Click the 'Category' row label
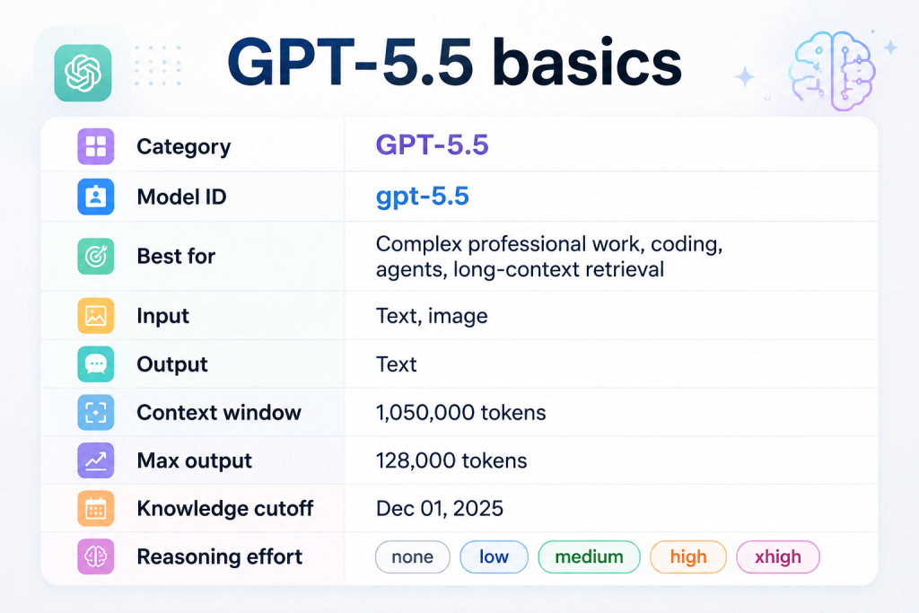The image size is (919, 613). (x=183, y=147)
